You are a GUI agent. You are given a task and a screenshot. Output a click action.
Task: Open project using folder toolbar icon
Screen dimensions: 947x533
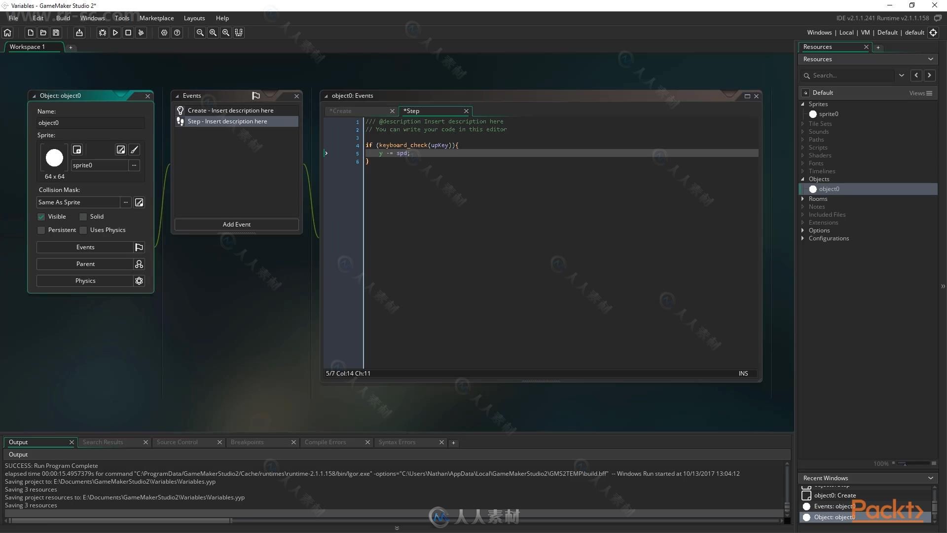[x=43, y=33]
